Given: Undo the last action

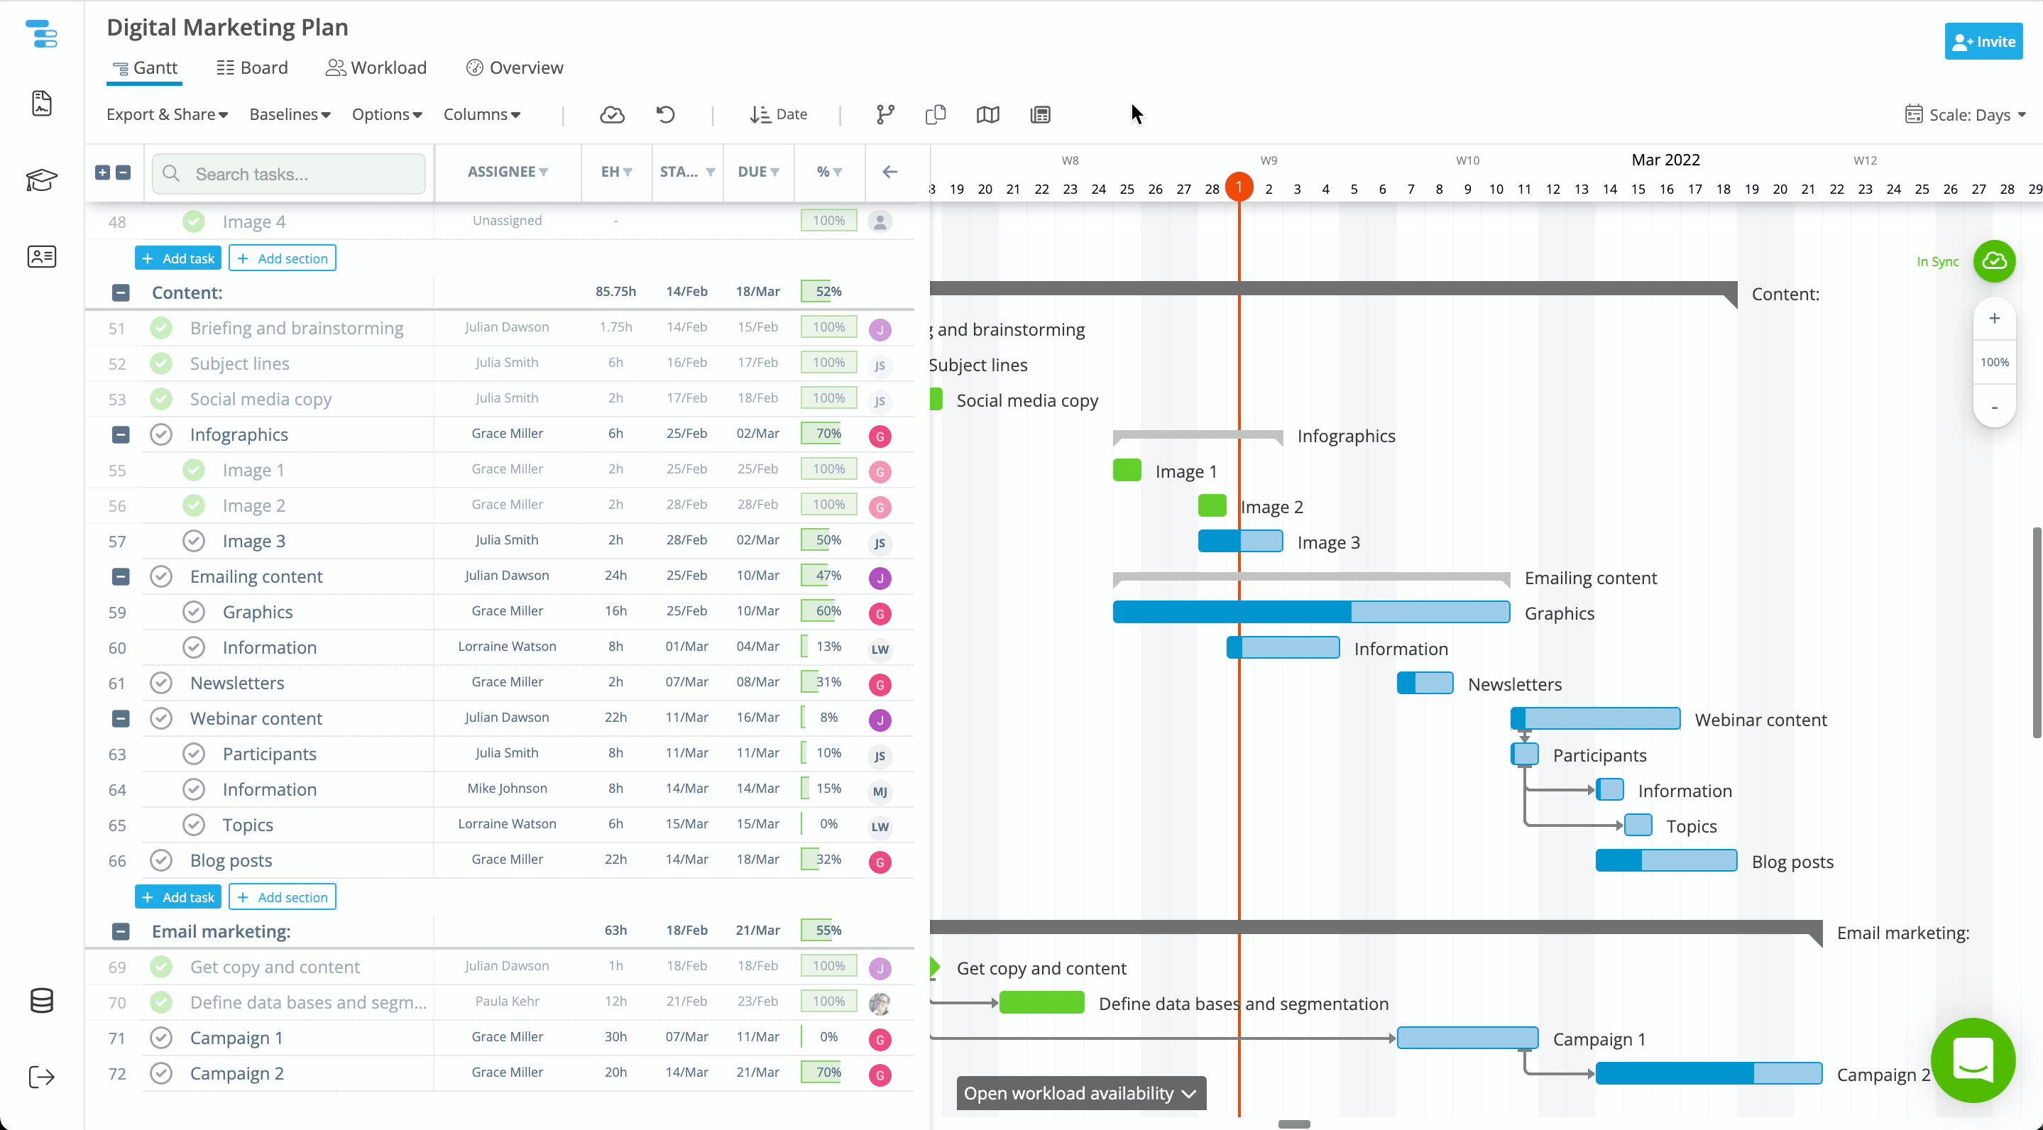Looking at the screenshot, I should 665,114.
